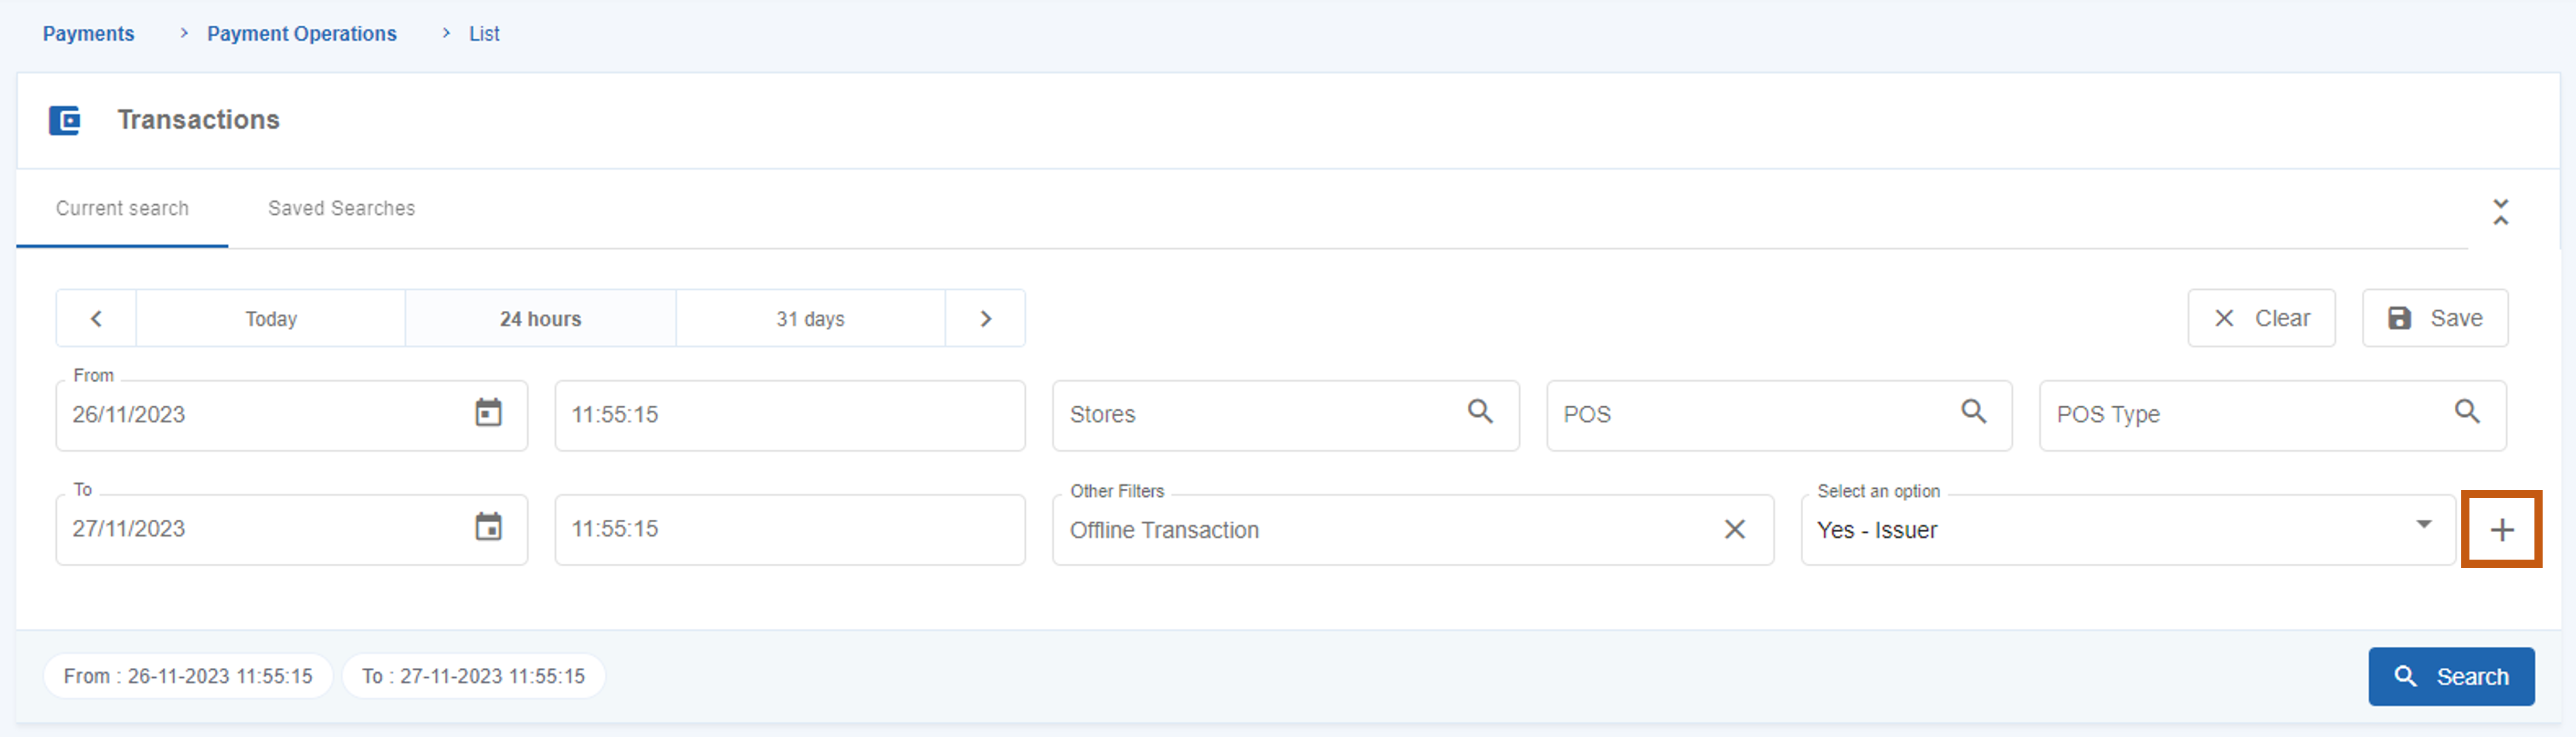
Task: Go to the next time period arrow
Action: click(985, 318)
